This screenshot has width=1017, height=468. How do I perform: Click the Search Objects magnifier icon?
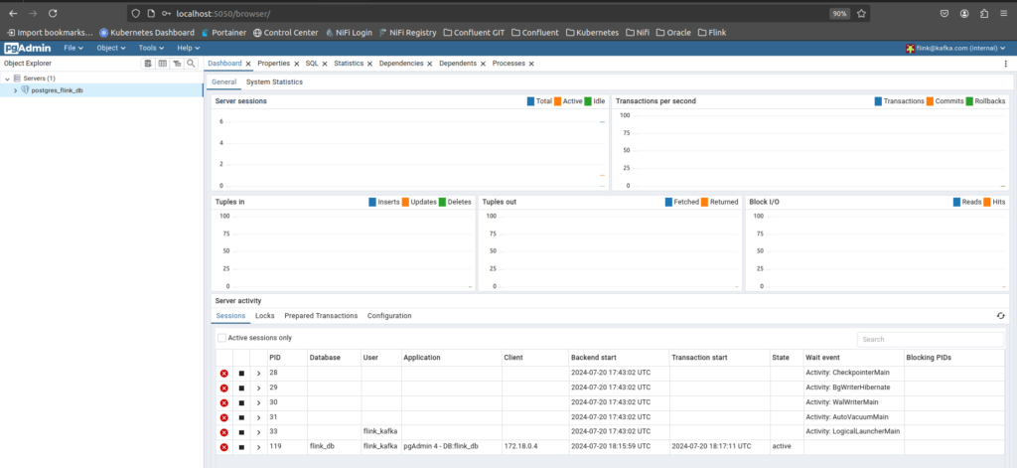point(191,63)
